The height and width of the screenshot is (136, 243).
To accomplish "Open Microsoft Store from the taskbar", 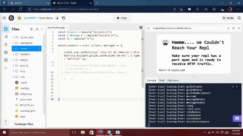I will [92, 132].
